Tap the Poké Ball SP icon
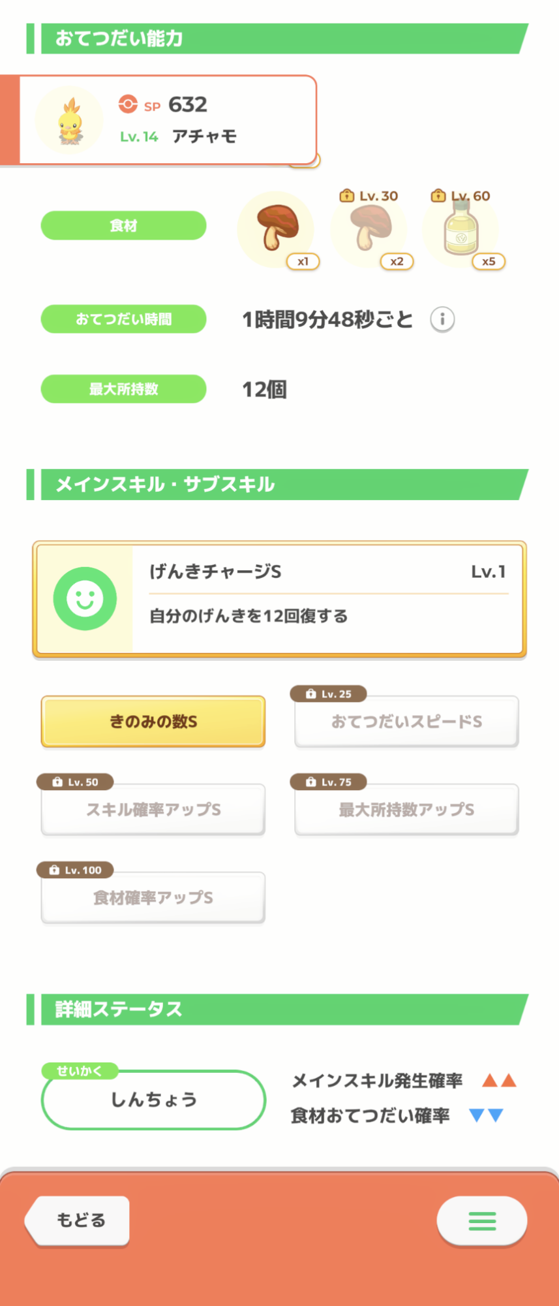559x1306 pixels. coord(128,104)
